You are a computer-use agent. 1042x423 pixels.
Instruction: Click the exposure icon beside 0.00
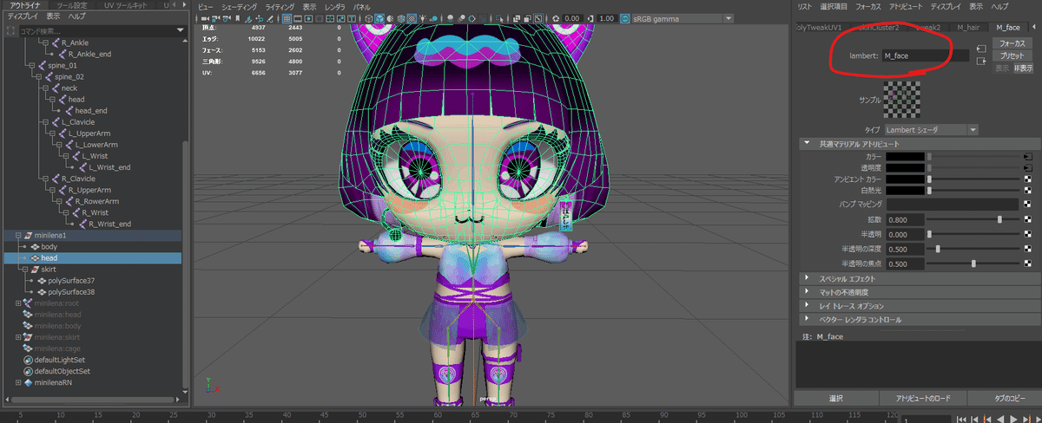pos(556,18)
